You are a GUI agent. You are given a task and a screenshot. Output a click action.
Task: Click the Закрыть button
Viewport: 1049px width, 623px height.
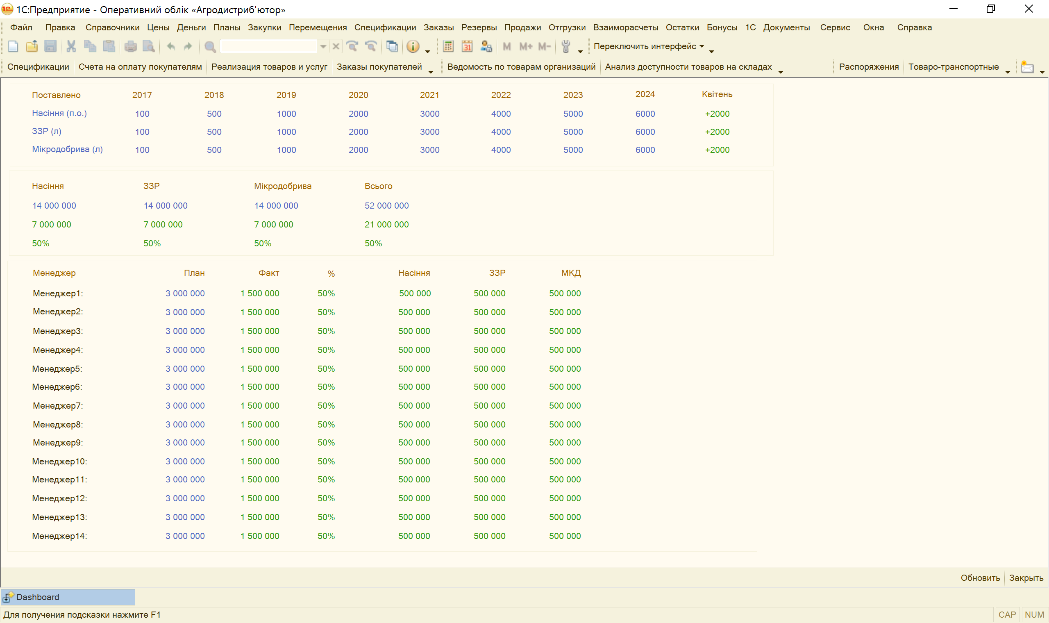1026,578
